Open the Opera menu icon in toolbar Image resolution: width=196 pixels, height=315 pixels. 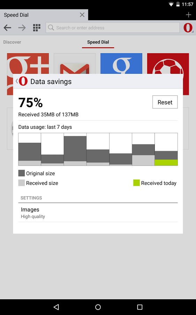click(x=188, y=28)
